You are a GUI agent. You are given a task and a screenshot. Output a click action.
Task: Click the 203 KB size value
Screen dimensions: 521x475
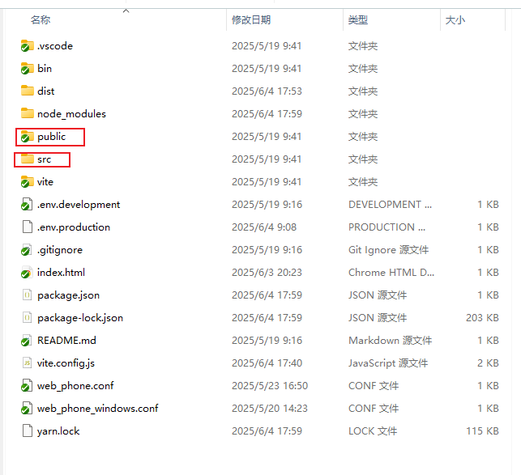pyautogui.click(x=482, y=318)
